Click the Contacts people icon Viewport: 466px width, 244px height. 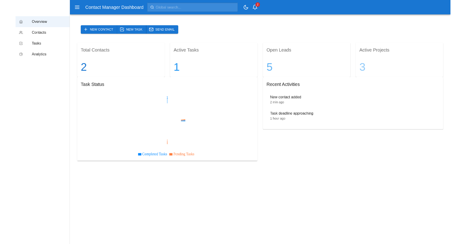tap(21, 33)
